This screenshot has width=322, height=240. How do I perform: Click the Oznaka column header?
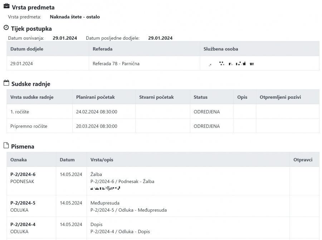coord(19,160)
